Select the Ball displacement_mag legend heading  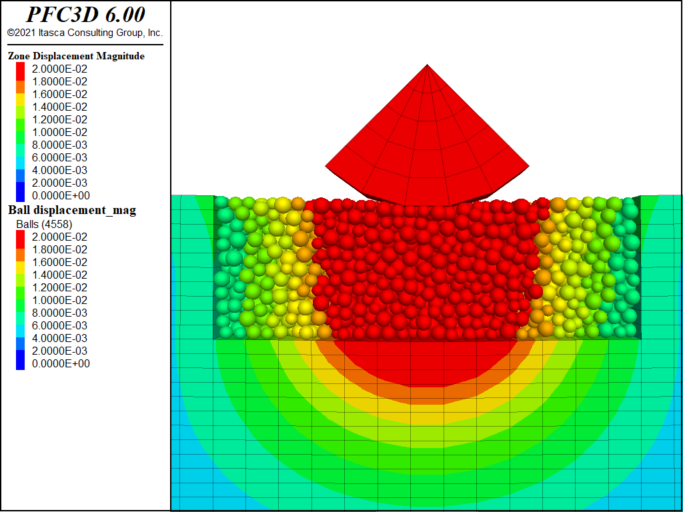(72, 210)
